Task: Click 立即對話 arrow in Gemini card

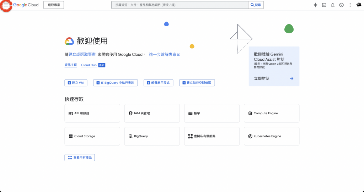Action: coord(291,78)
